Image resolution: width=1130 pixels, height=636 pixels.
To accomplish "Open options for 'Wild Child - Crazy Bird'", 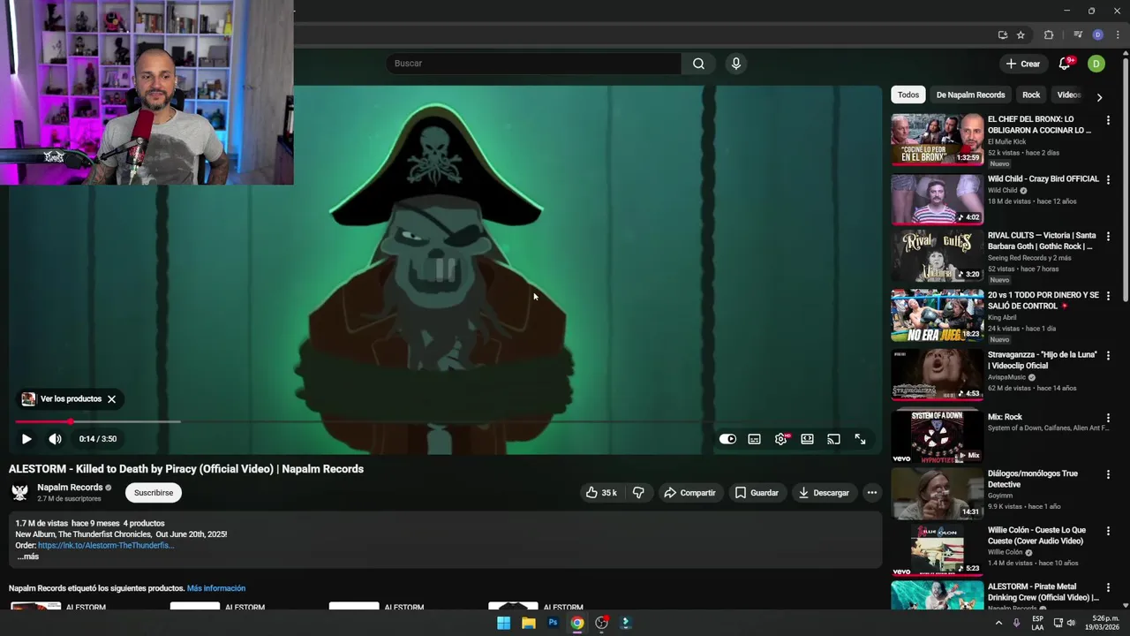I will 1108,180.
